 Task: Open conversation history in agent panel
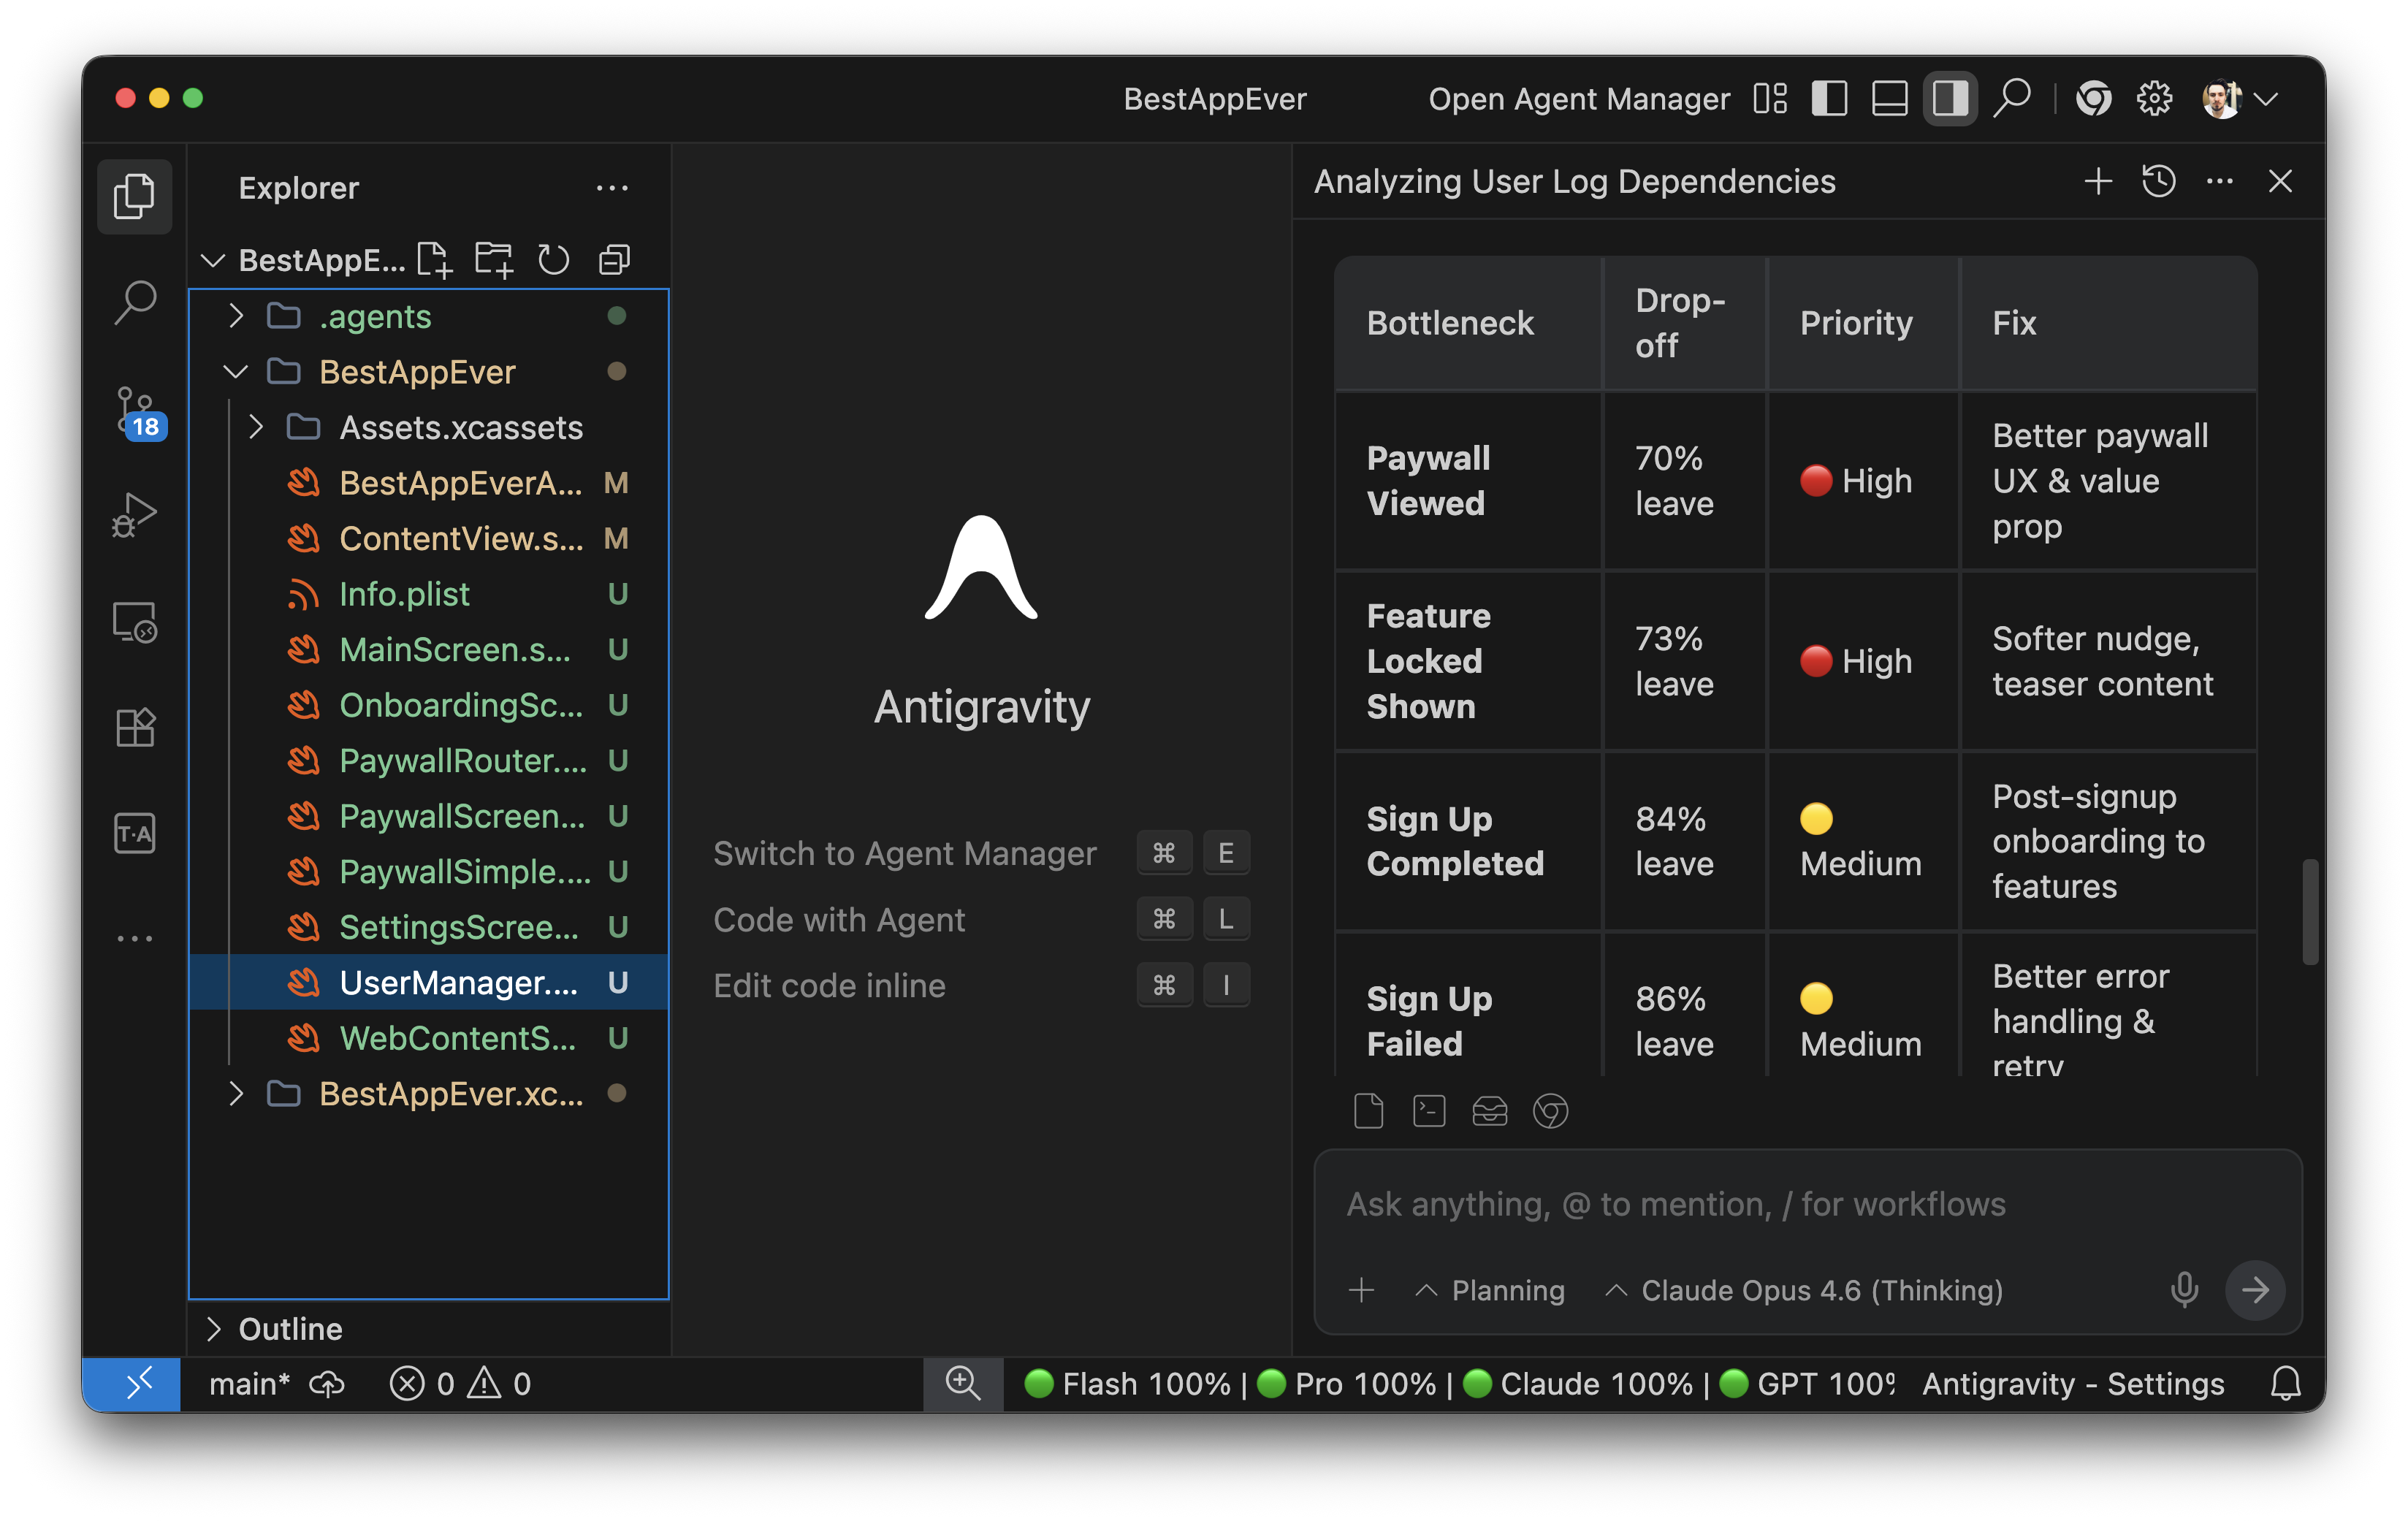pyautogui.click(x=2158, y=181)
